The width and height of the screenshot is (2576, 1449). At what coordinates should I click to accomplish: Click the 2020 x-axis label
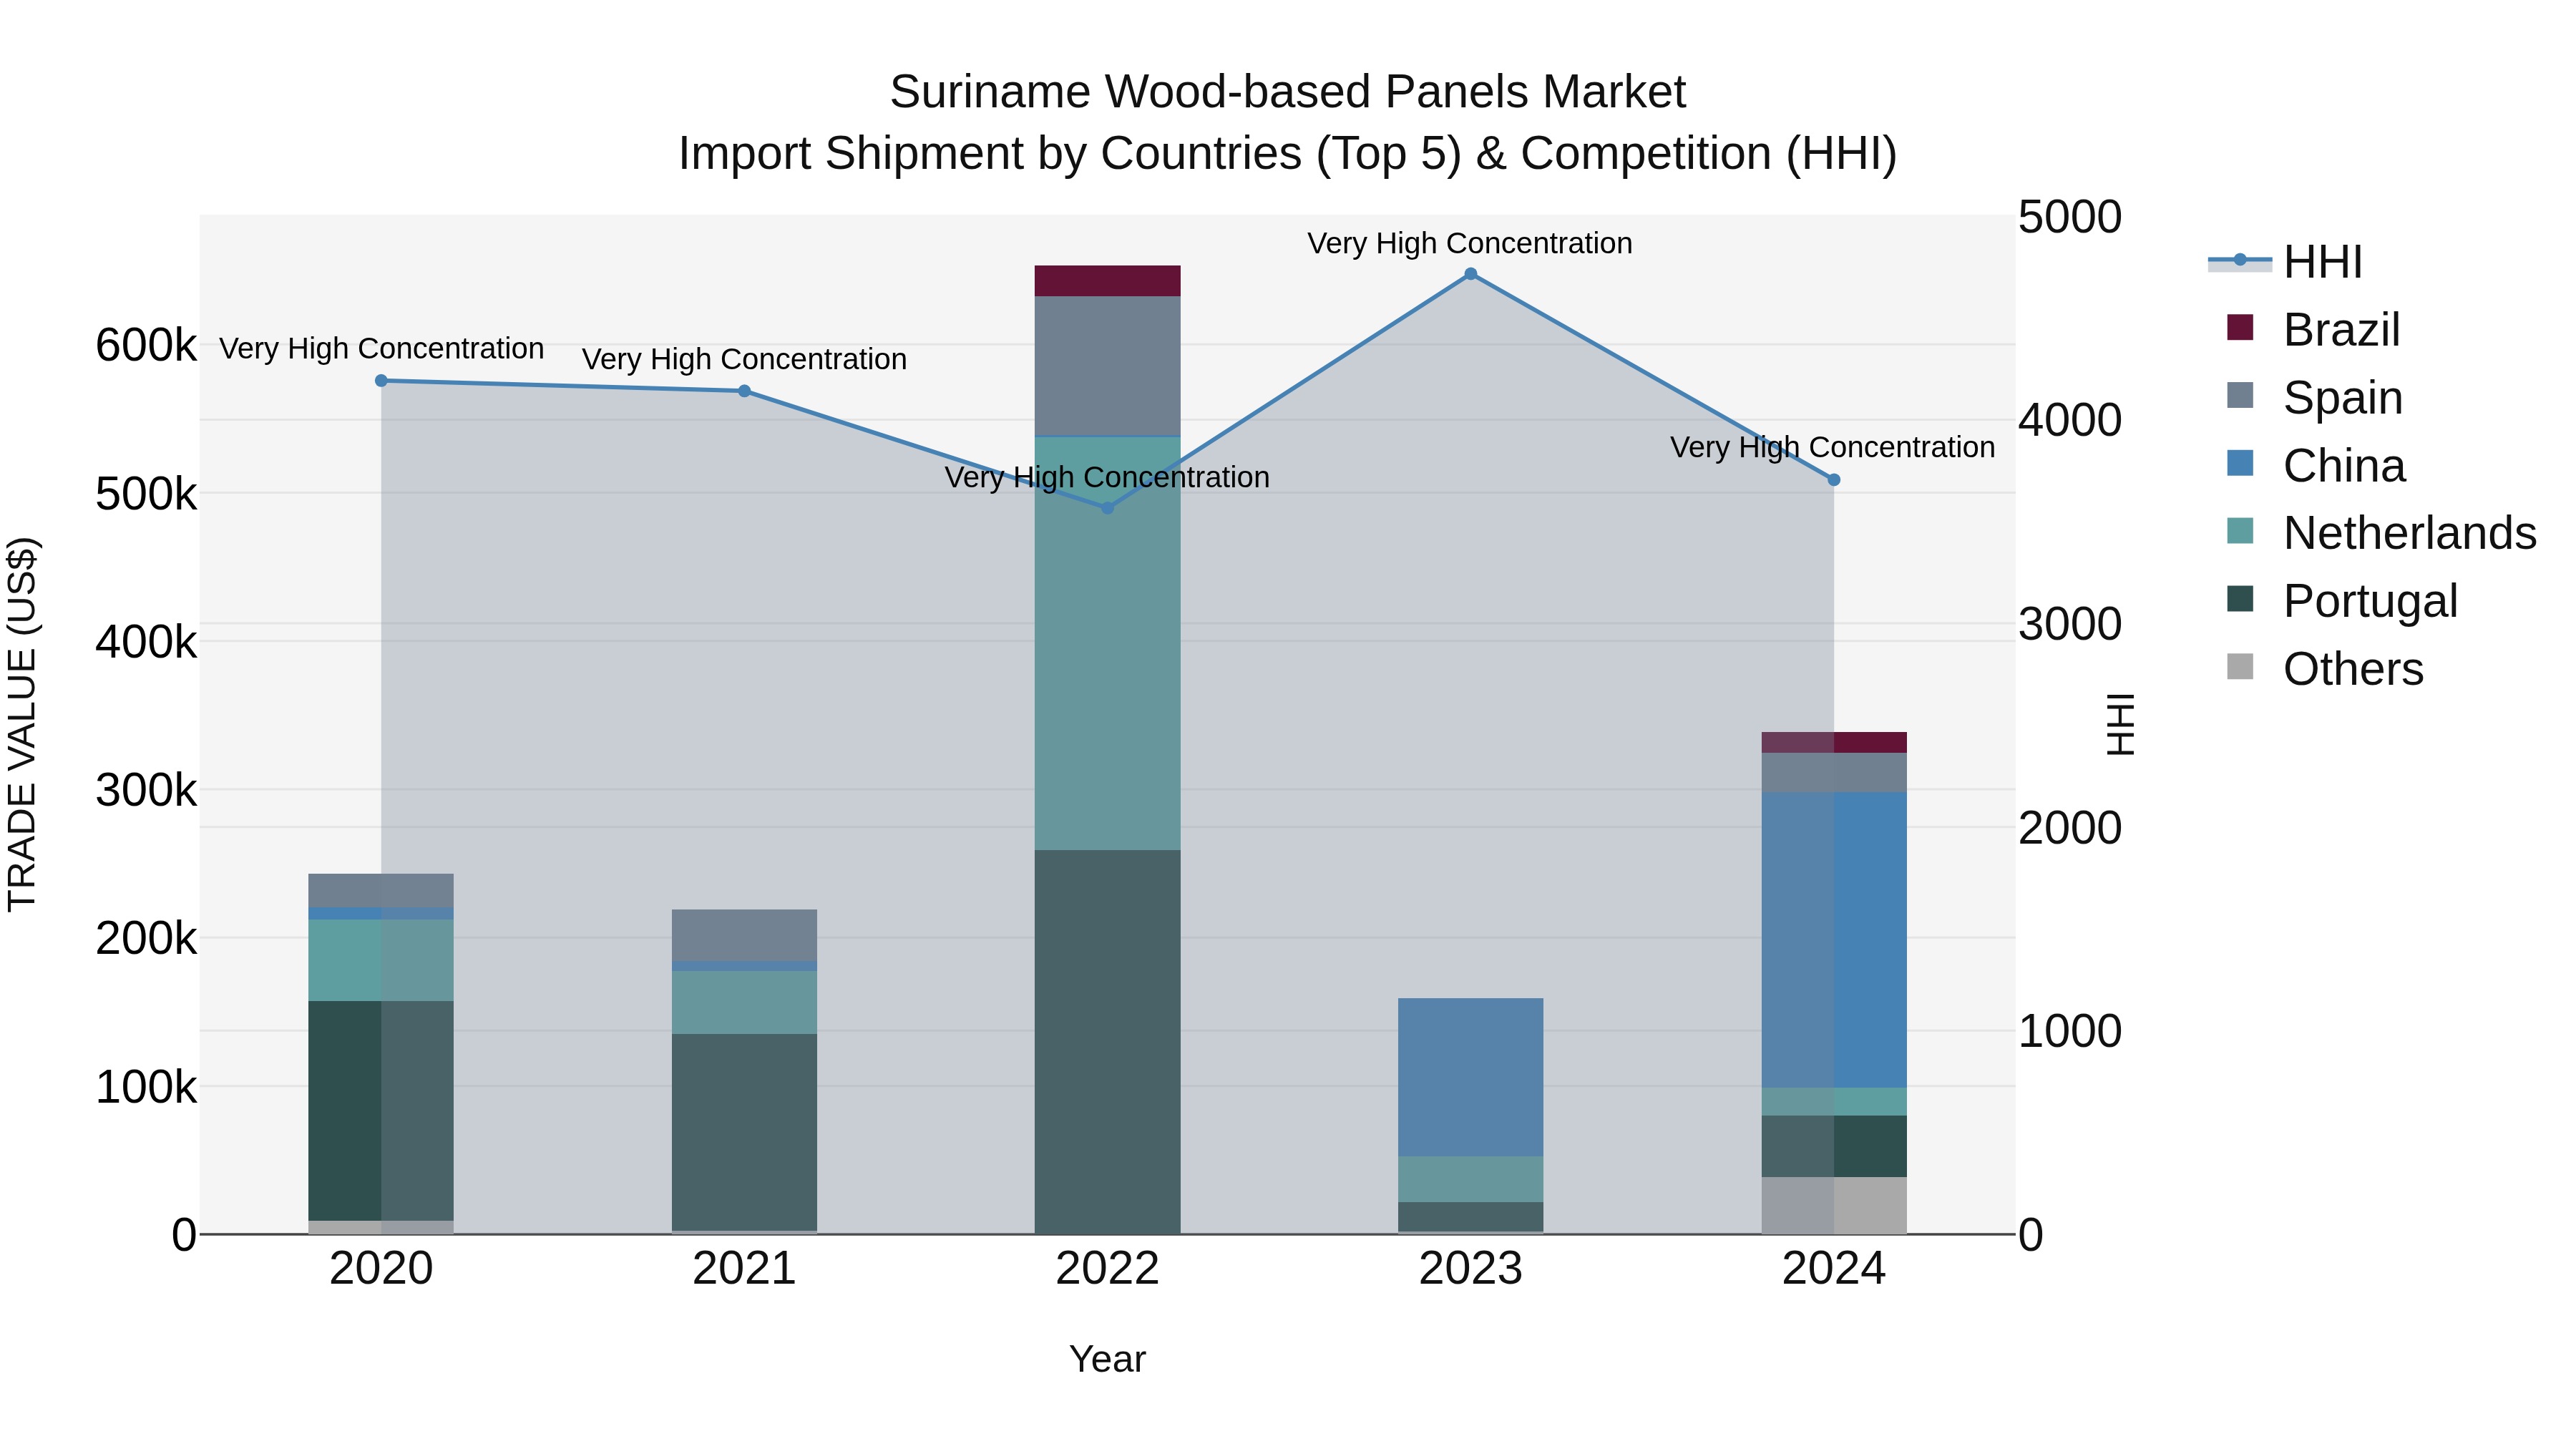(381, 1269)
